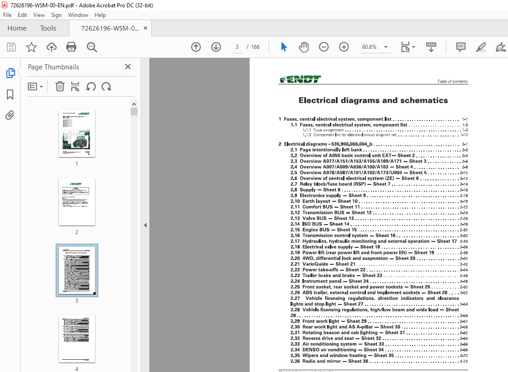Open Page Thumbnails sidebar icon

(11, 73)
